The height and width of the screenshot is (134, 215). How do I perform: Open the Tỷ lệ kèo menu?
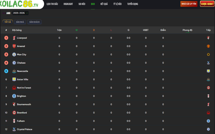(x=117, y=4)
